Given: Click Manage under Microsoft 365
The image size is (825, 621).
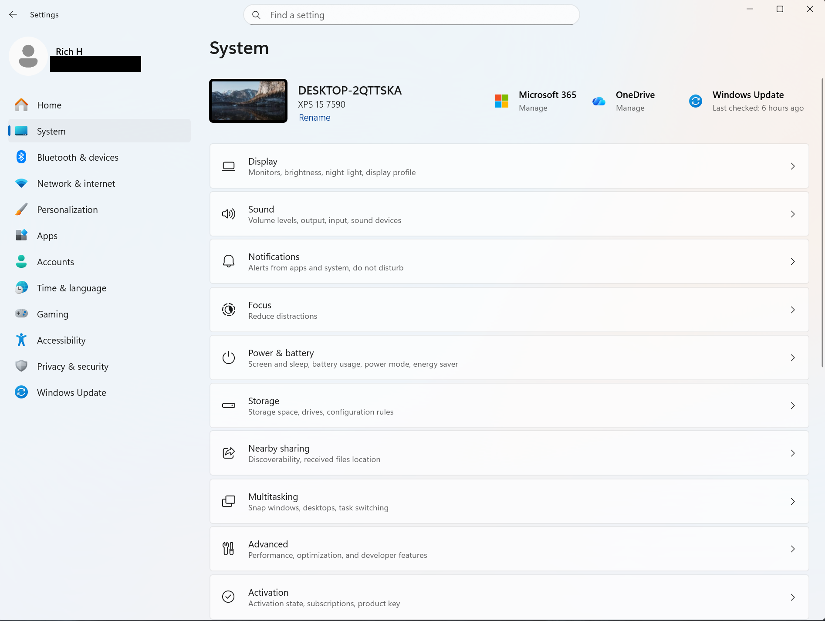Looking at the screenshot, I should click(533, 108).
